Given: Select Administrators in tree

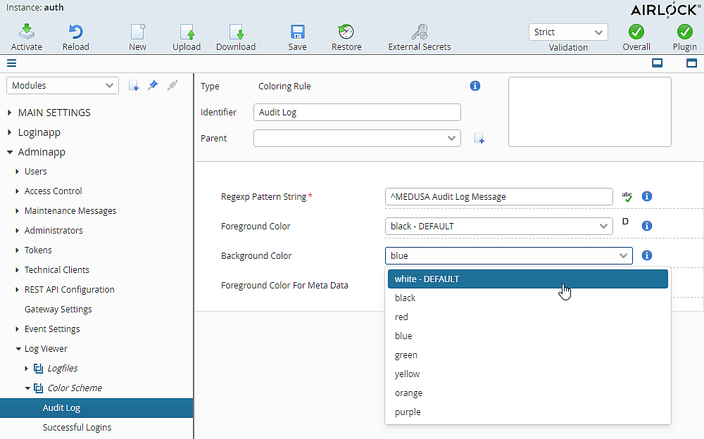Looking at the screenshot, I should [54, 231].
